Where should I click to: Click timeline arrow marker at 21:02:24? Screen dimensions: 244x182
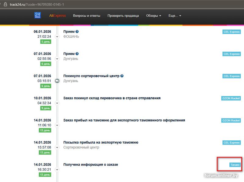[57, 36]
